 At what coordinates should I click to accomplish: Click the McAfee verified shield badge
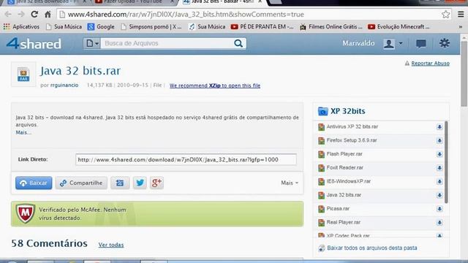click(26, 213)
